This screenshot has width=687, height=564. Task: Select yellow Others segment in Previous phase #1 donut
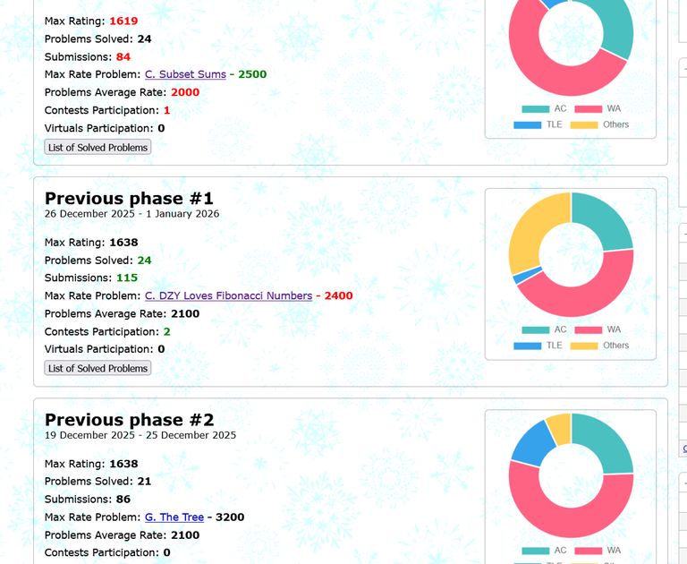tap(530, 230)
